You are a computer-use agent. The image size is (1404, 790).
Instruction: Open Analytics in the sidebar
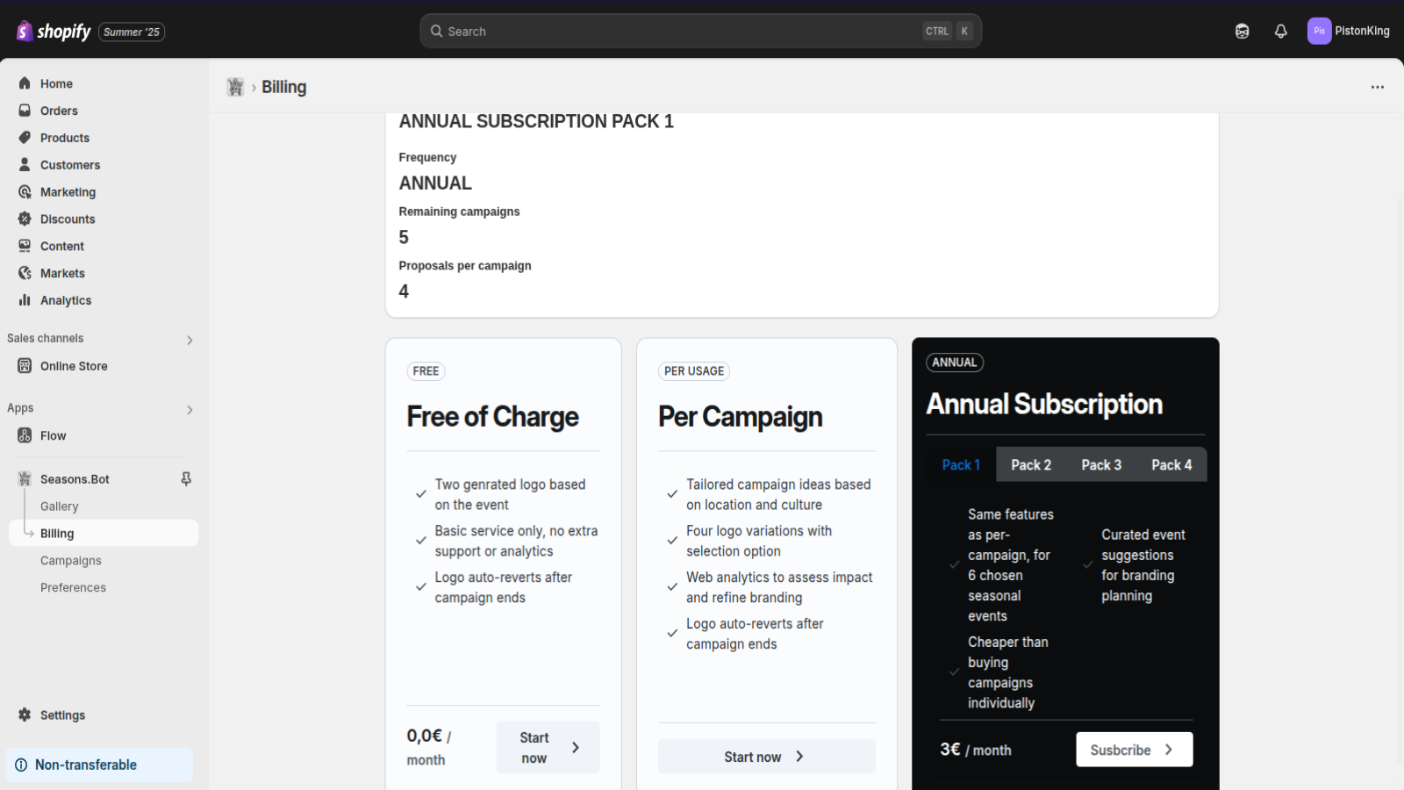coord(66,300)
